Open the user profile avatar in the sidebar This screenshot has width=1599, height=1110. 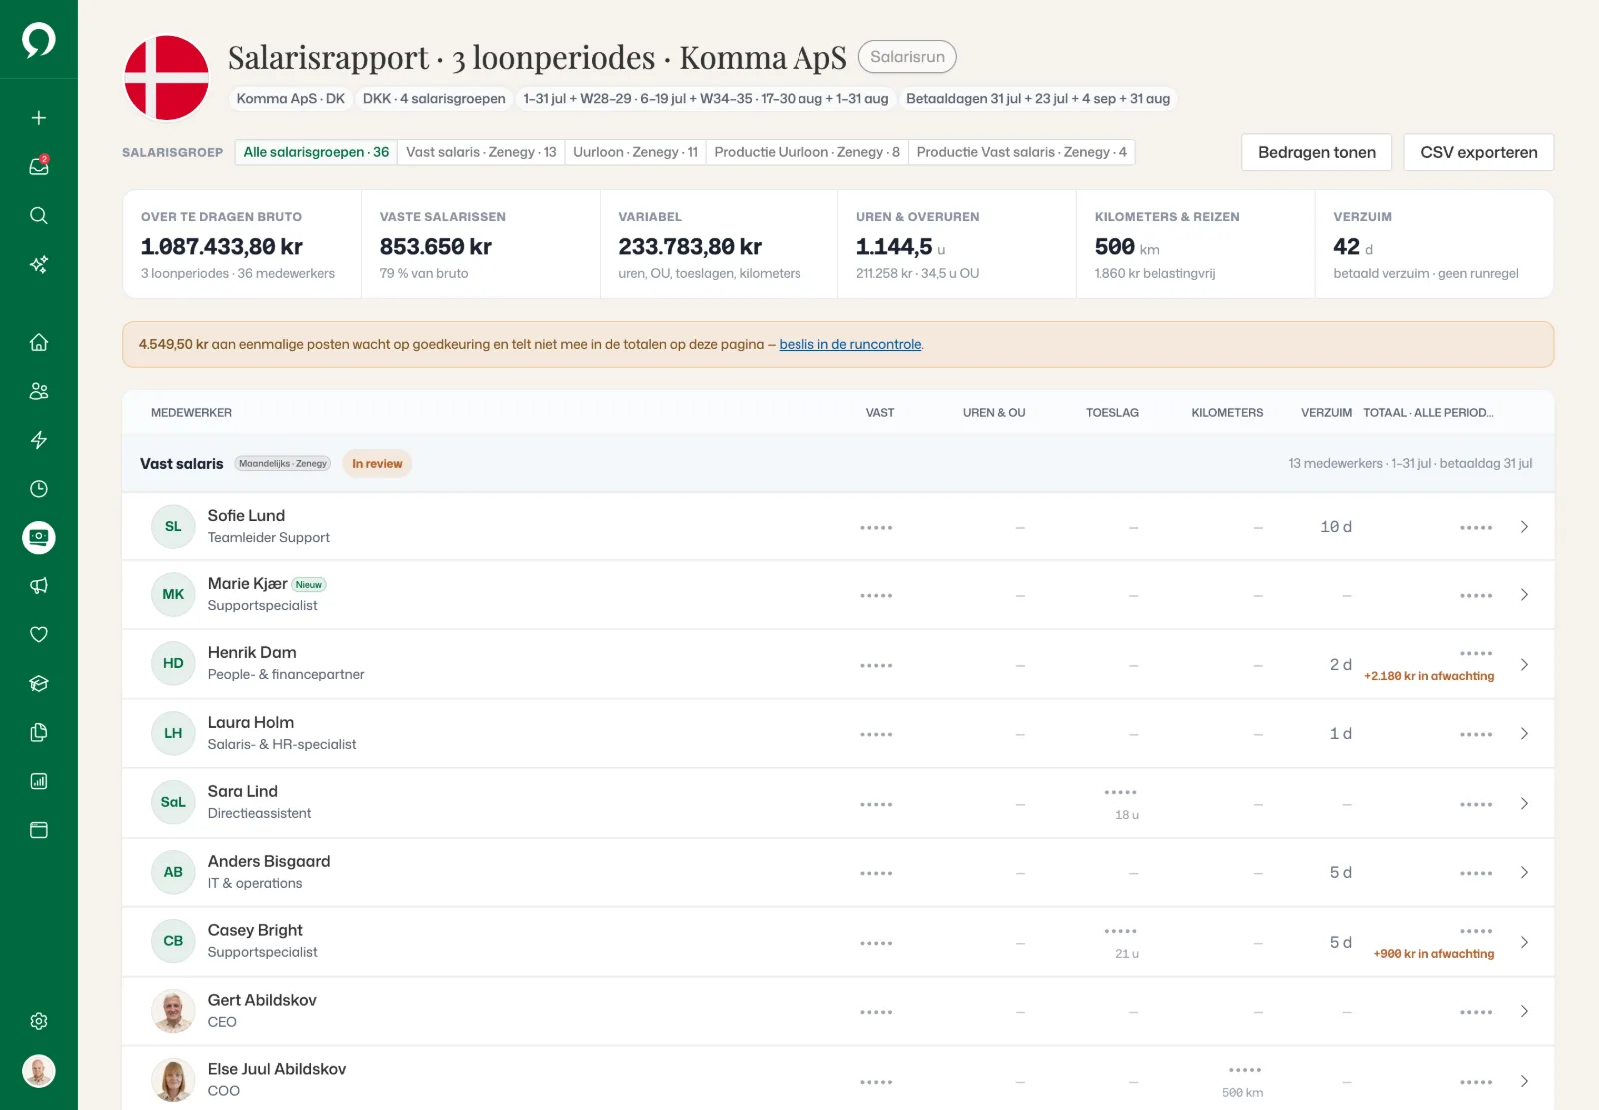click(39, 1071)
